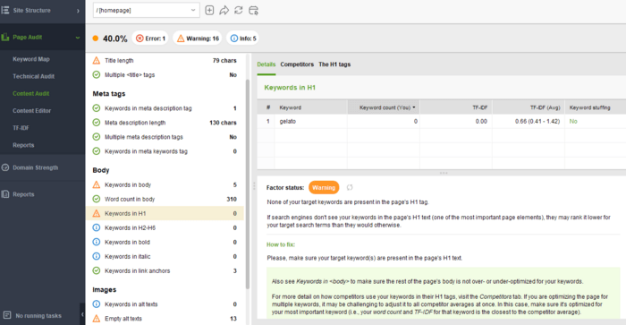Open The H1 tags tab
626x325 pixels.
pyautogui.click(x=334, y=64)
